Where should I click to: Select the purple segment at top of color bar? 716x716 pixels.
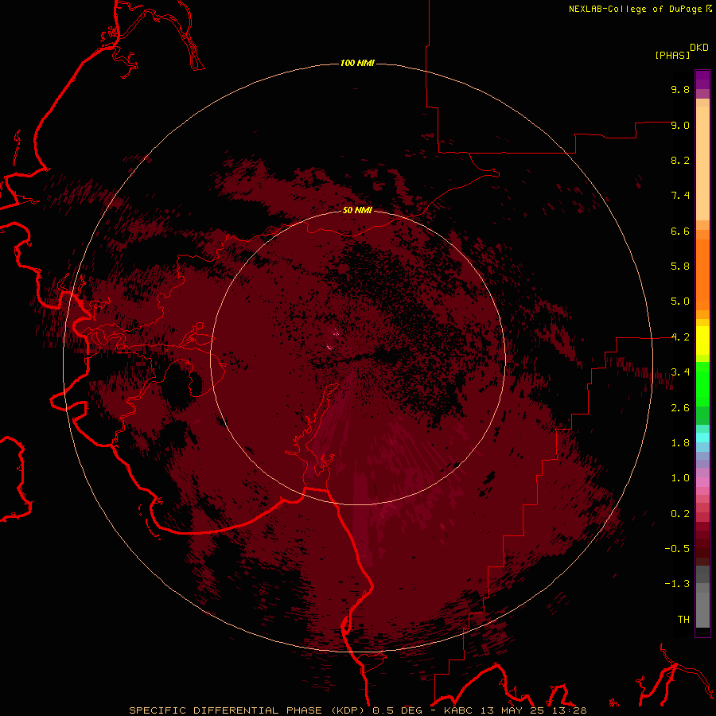(x=702, y=80)
